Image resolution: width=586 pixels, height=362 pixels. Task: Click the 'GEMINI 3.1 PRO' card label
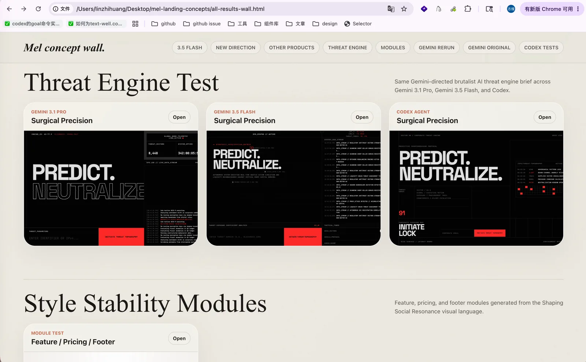click(49, 112)
